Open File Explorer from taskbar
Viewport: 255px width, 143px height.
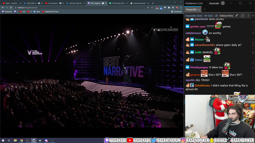(15, 140)
